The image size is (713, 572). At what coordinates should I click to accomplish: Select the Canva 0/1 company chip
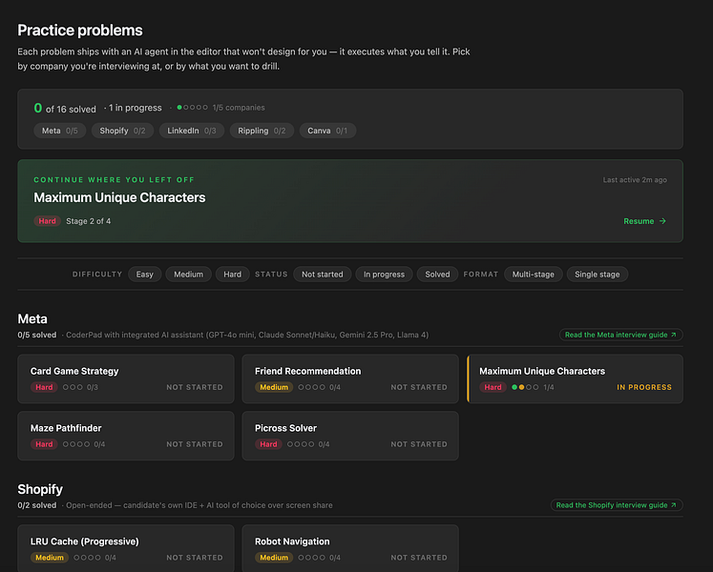coord(327,131)
